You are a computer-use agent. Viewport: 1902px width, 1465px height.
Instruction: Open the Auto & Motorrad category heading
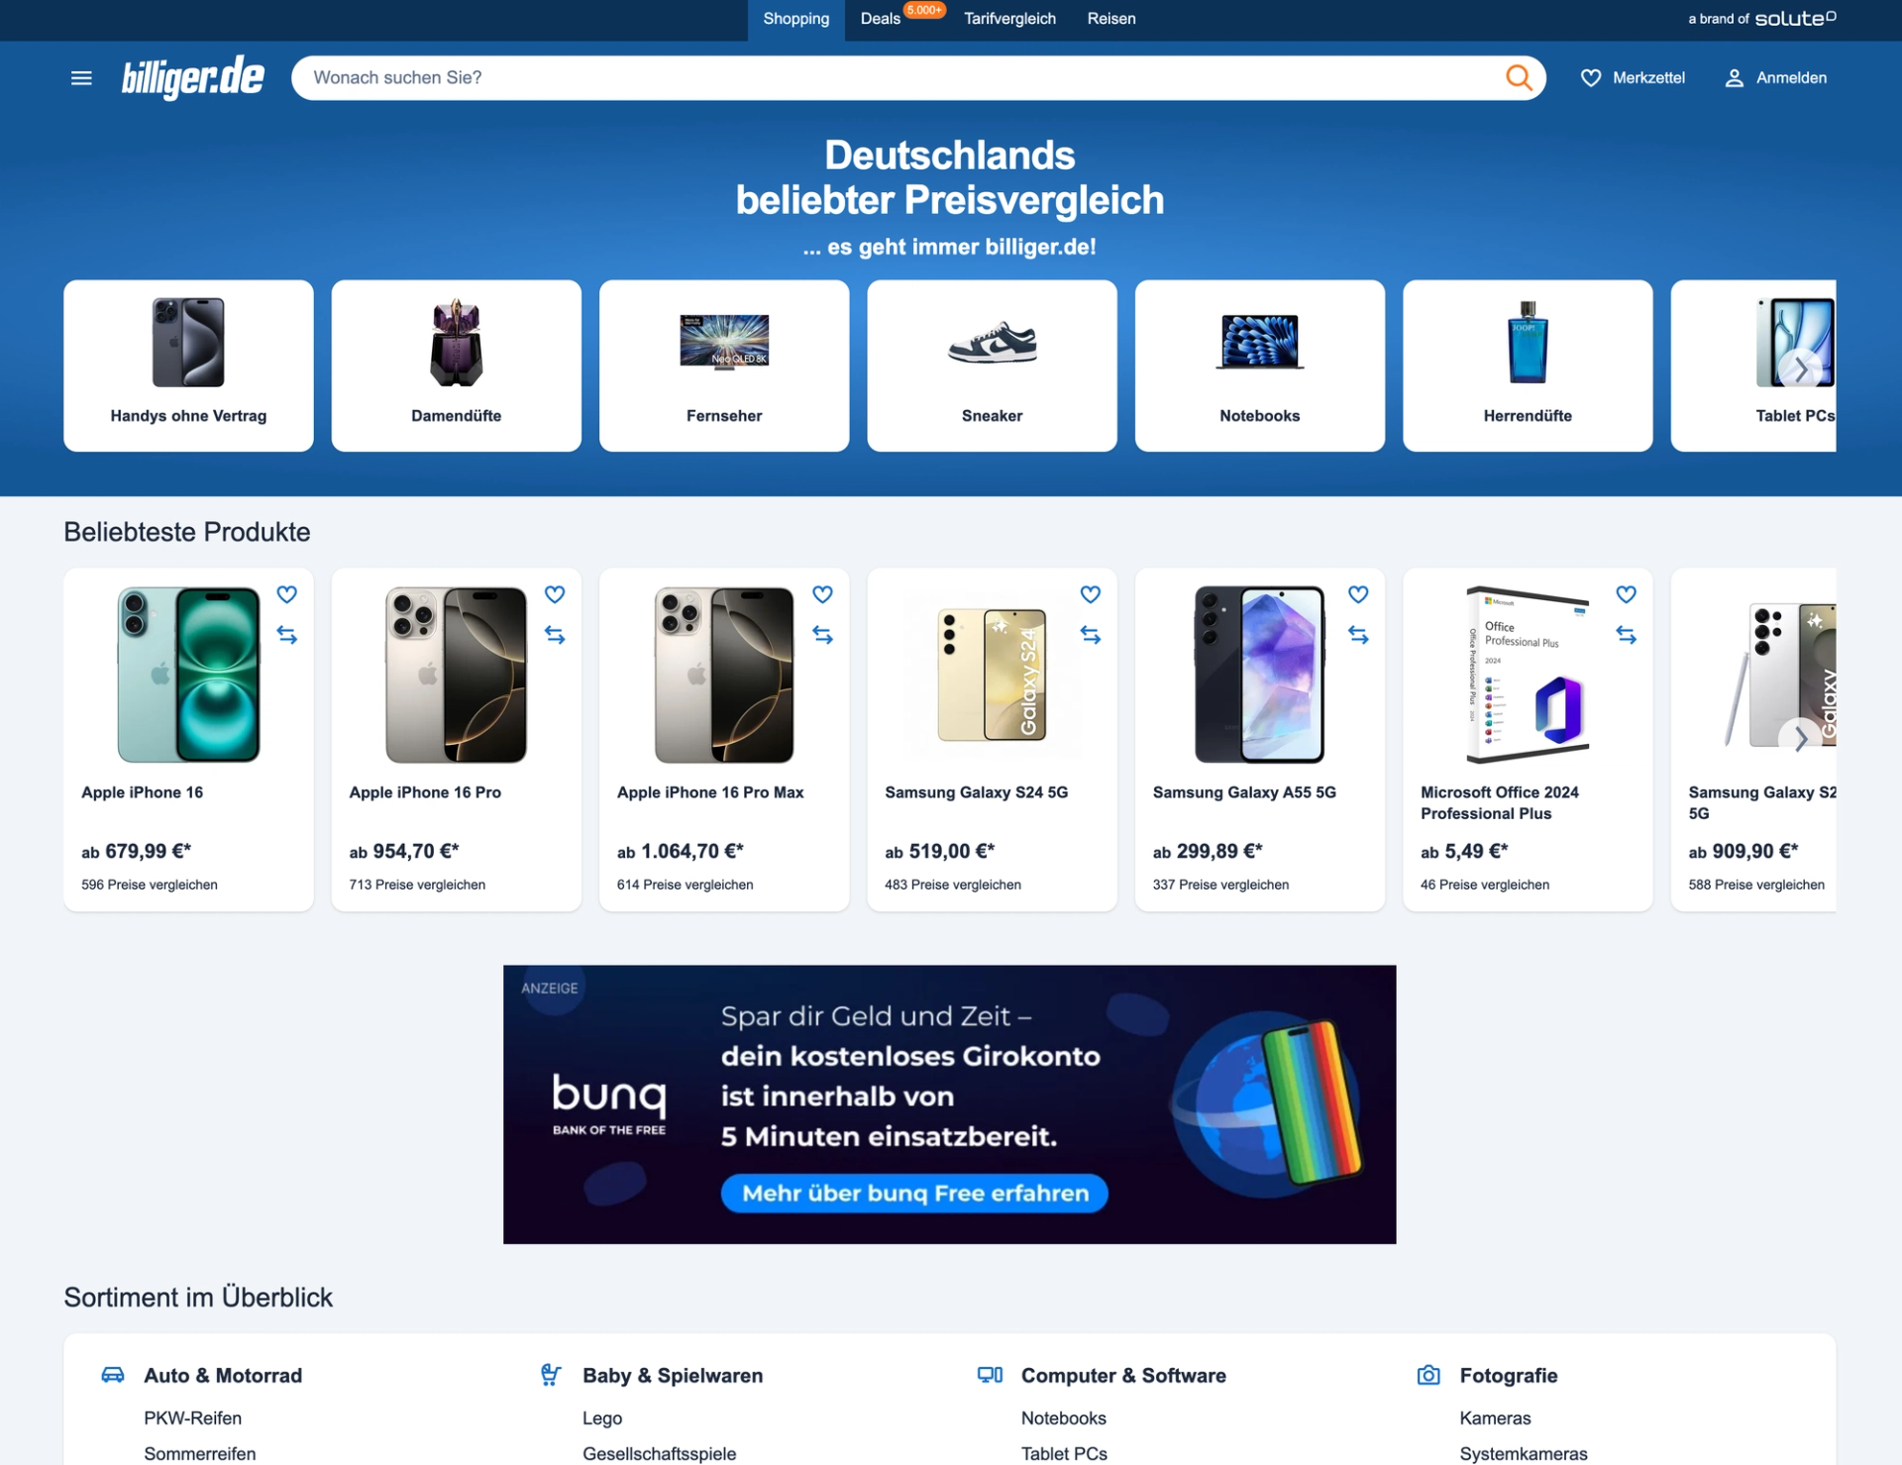tap(223, 1375)
